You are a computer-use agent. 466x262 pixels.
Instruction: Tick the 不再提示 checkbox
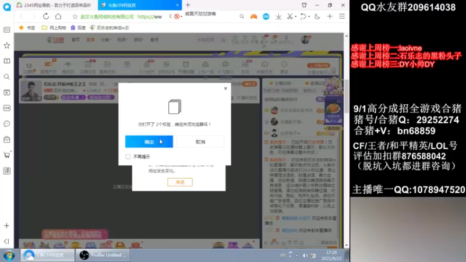pyautogui.click(x=128, y=157)
